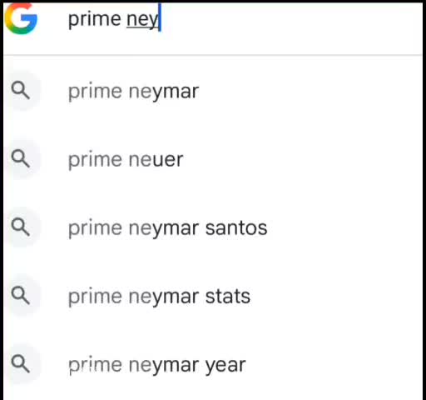
Task: Click 'neymar' in the first suggestion
Action: [x=164, y=92]
